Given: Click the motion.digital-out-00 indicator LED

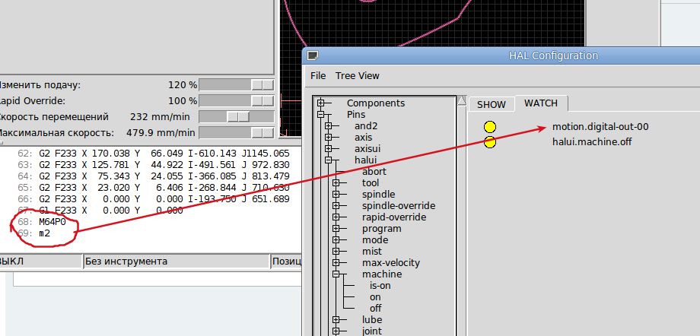Looking at the screenshot, I should point(490,127).
